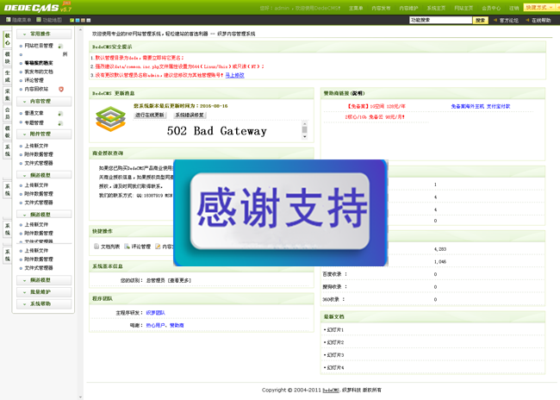Click the 隐藏菜单 icon in dark toolbar
Viewport: 560px width, 400px height.
[x=9, y=20]
